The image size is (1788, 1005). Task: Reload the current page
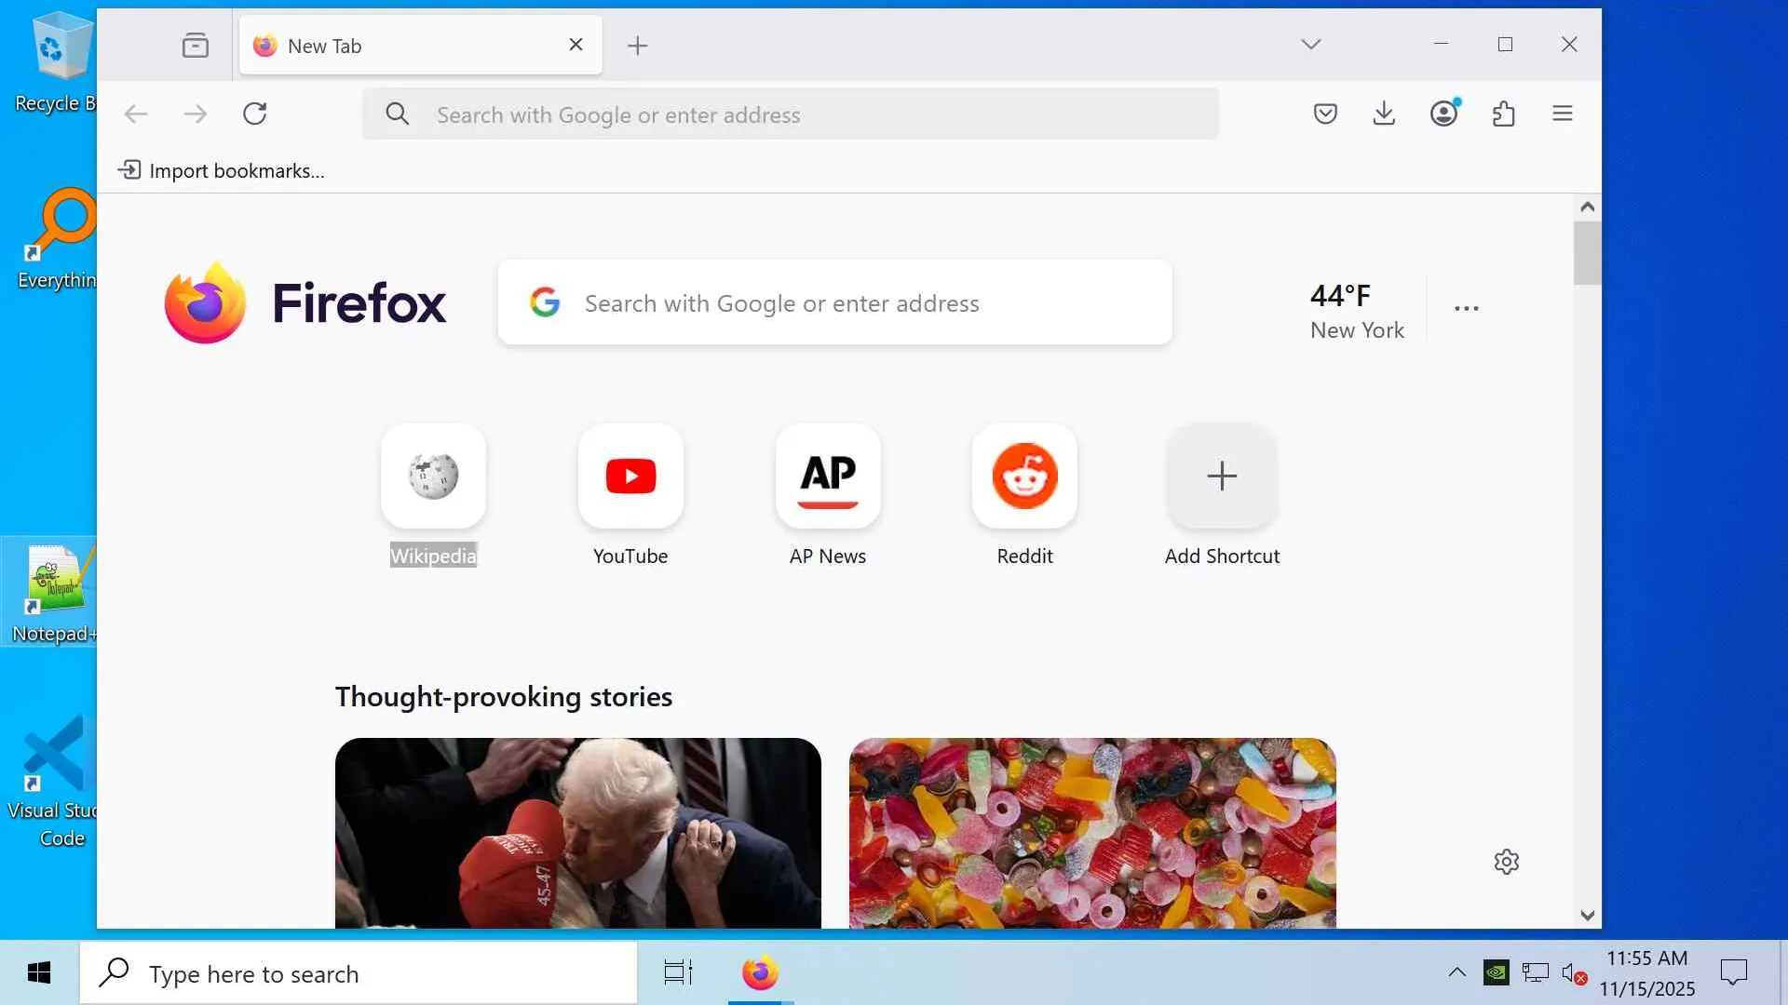[x=254, y=114]
